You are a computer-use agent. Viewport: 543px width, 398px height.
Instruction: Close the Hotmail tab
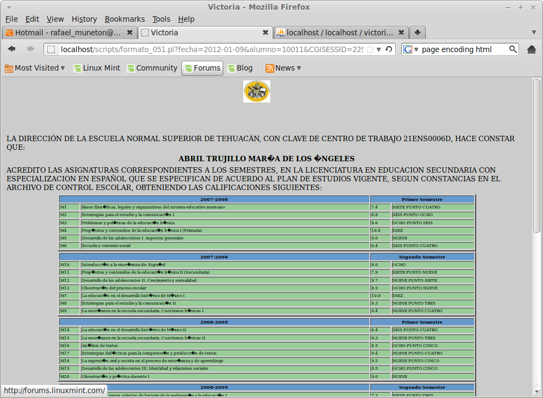[x=130, y=32]
